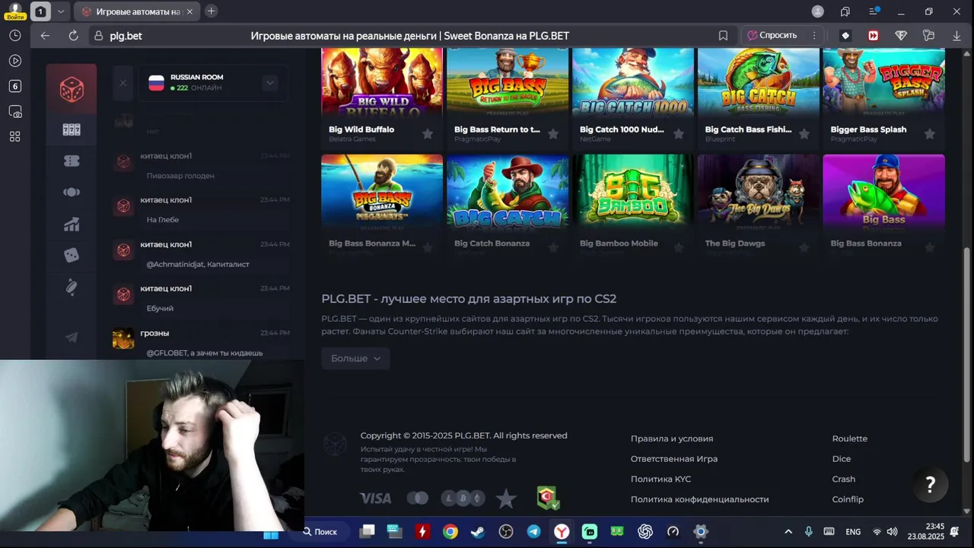The width and height of the screenshot is (974, 548).
Task: Open Bigger Bass Splash game thumbnail
Action: 884,81
